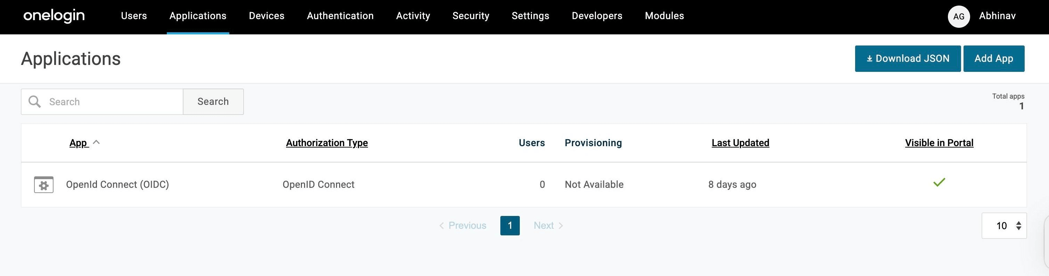
Task: Sort by App column header
Action: tap(79, 143)
